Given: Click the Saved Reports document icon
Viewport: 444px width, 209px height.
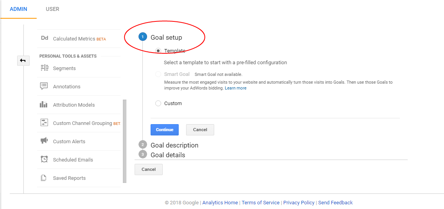Looking at the screenshot, I should coord(44,178).
